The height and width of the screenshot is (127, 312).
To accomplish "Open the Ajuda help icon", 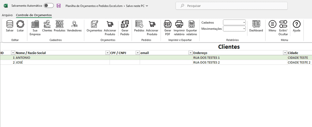I will [297, 24].
